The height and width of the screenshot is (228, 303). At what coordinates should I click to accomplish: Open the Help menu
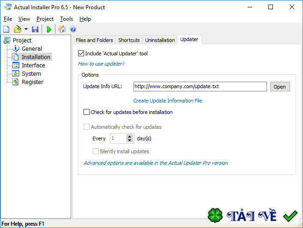(x=85, y=19)
